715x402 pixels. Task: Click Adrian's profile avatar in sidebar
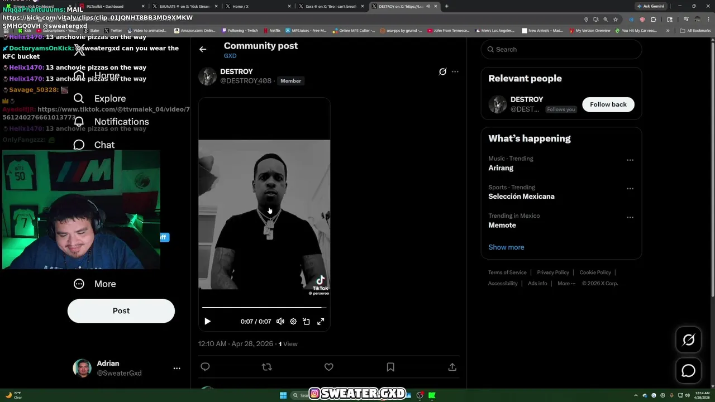(82, 368)
